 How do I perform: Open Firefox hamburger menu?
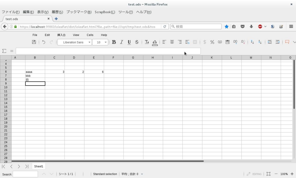coord(291,26)
